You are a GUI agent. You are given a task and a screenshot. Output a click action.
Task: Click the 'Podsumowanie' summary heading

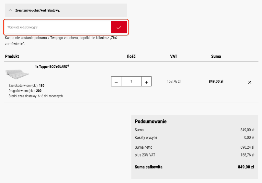(x=151, y=121)
